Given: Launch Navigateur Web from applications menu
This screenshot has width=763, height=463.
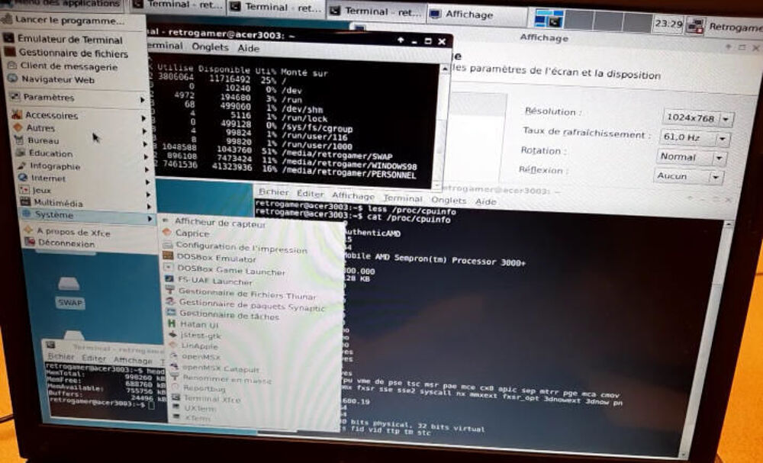Looking at the screenshot, I should pos(52,79).
